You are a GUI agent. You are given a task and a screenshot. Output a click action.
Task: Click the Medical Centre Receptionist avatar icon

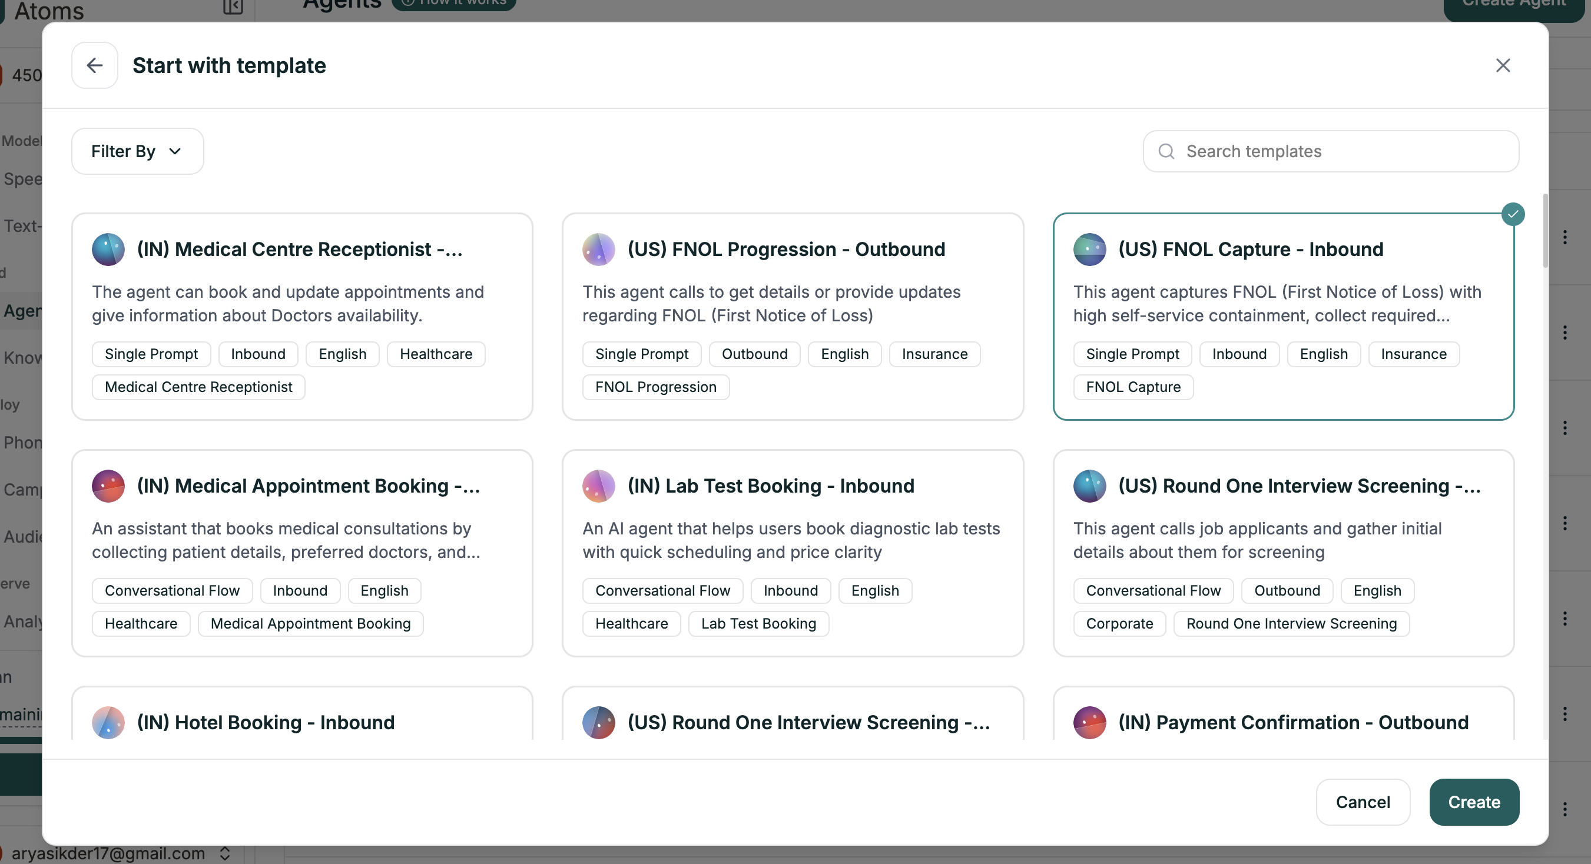pos(108,250)
